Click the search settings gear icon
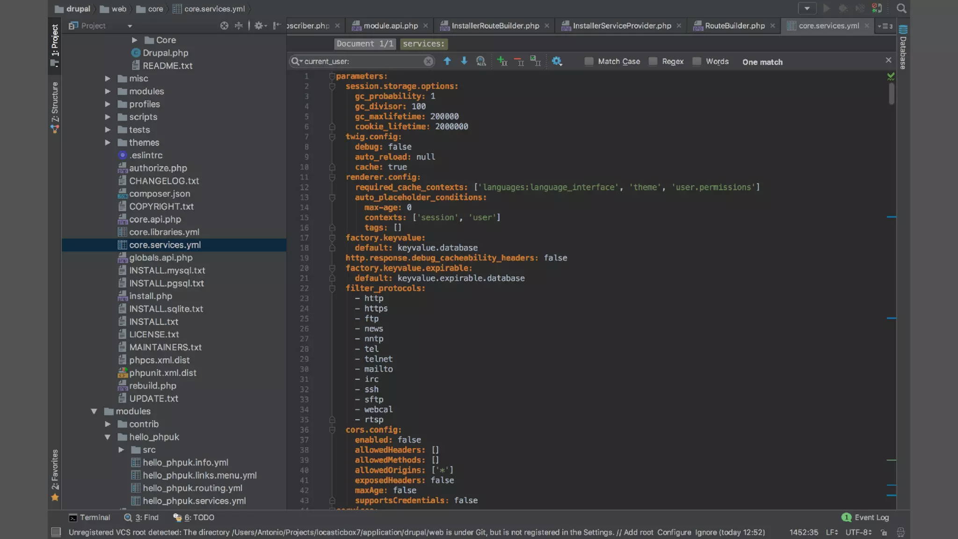This screenshot has height=539, width=958. 557,61
